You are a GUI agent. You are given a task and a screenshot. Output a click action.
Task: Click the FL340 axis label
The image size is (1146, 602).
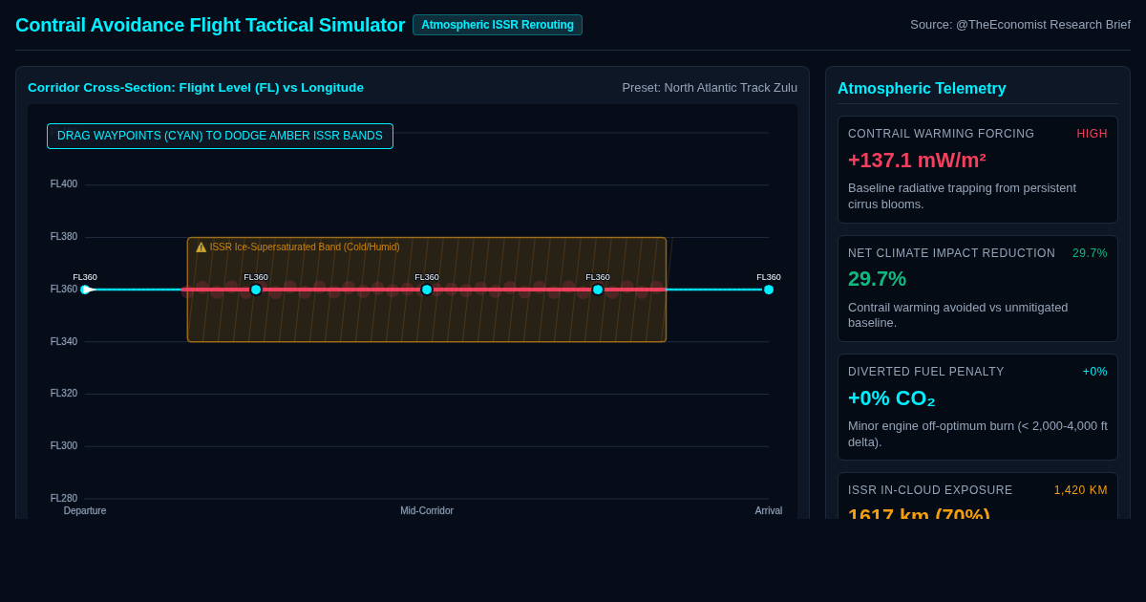(64, 342)
